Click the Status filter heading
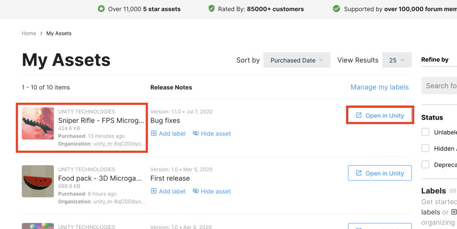 point(432,117)
